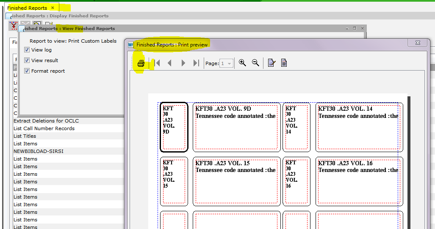Screen dimensions: 435x229
Task: Uncheck the View log checkbox
Action: point(27,50)
